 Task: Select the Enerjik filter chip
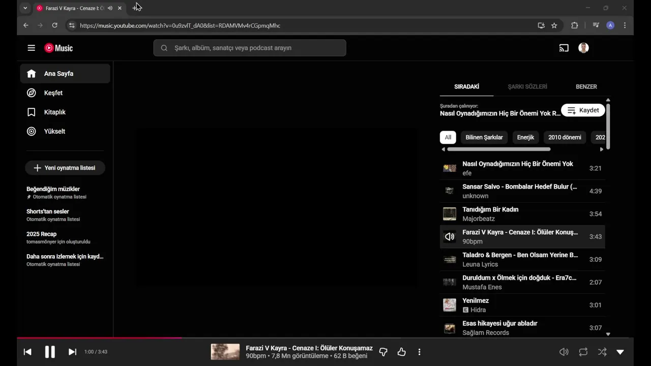click(525, 137)
